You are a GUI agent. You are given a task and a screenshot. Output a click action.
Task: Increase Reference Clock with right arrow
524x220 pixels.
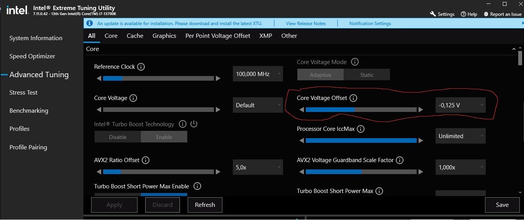click(218, 78)
